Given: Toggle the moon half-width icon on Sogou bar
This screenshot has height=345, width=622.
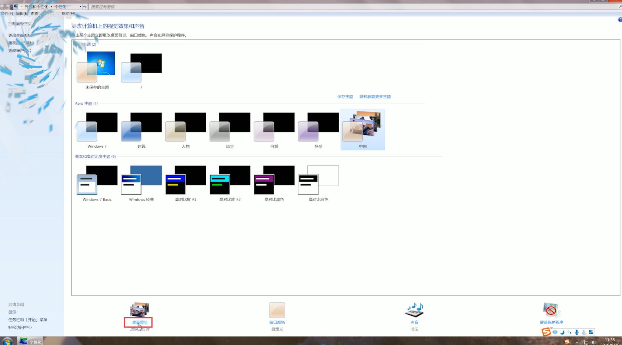Looking at the screenshot, I should pos(562,332).
